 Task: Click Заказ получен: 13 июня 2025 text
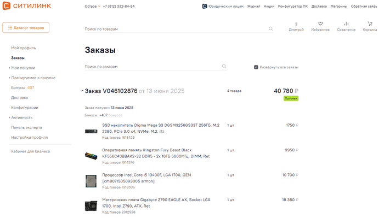coord(109,108)
